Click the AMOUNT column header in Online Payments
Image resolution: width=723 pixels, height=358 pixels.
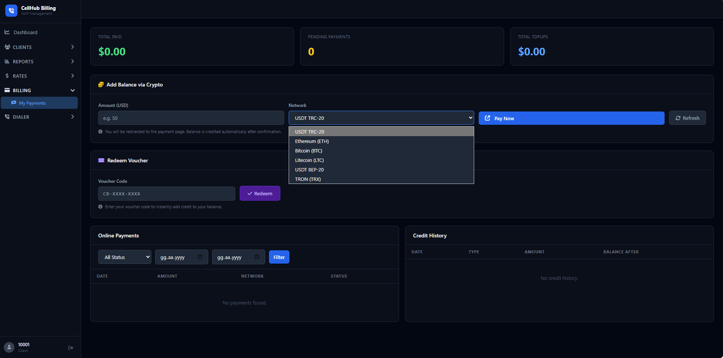(167, 276)
